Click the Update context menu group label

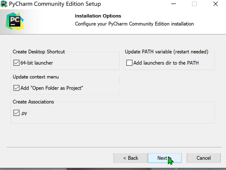pos(36,77)
